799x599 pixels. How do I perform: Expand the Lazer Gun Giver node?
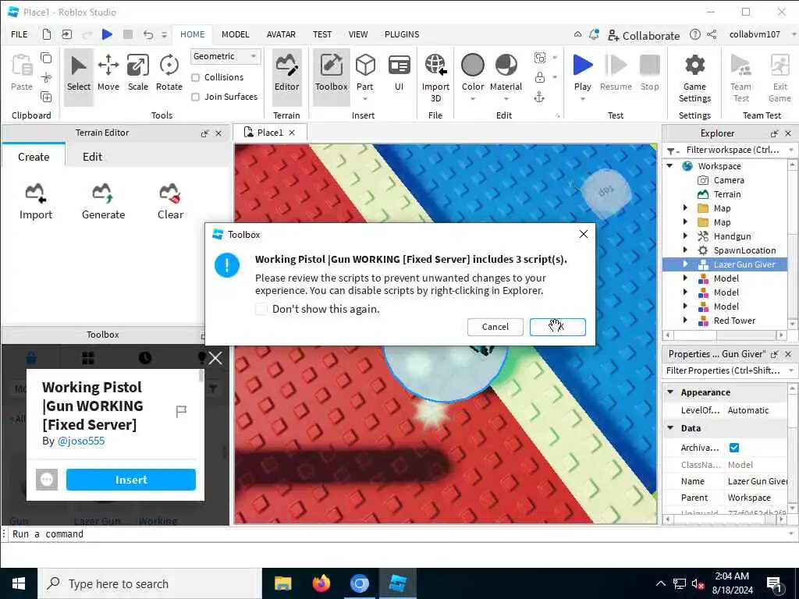[x=685, y=264]
